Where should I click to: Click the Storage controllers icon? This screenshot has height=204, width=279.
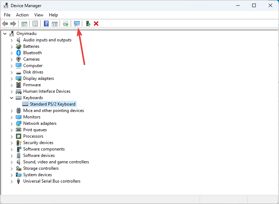click(19, 168)
